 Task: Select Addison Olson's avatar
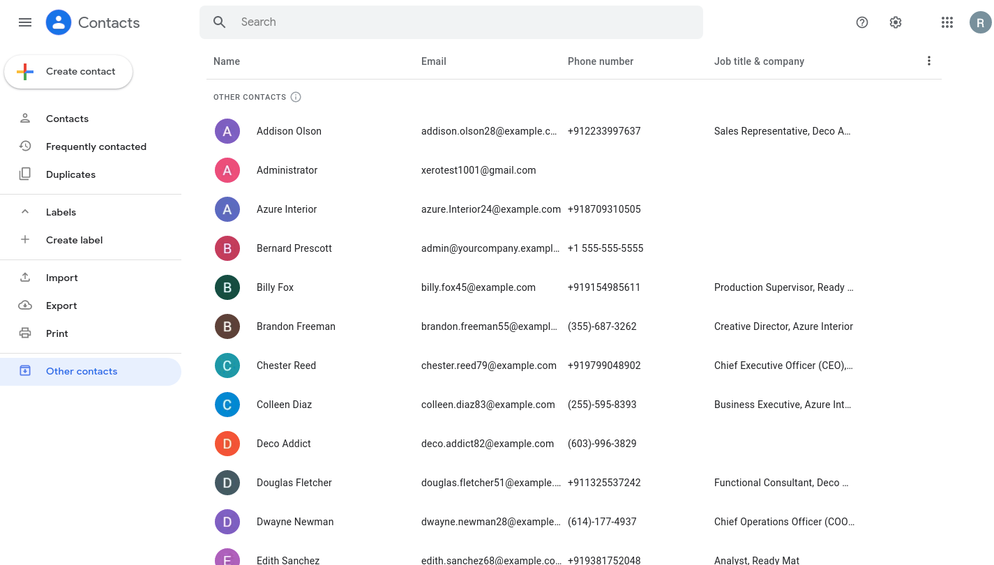point(227,131)
